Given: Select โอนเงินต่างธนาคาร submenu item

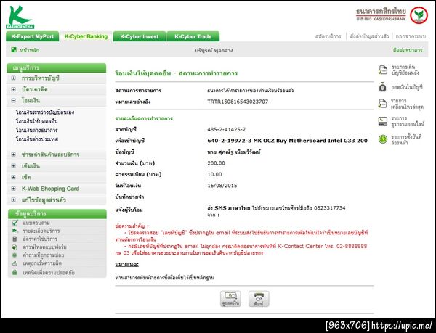Looking at the screenshot, I should tap(37, 130).
